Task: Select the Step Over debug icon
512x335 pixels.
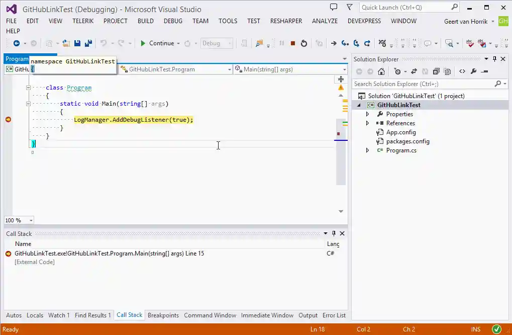Action: [x=357, y=43]
